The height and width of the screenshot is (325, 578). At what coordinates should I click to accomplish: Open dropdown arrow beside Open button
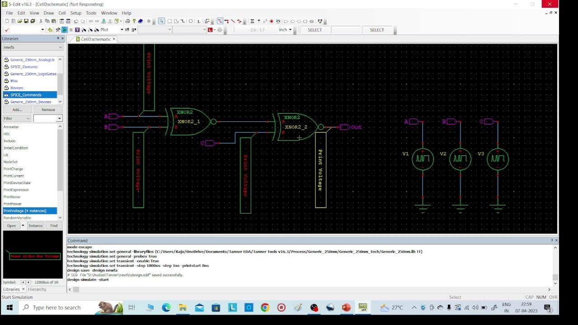coord(23,226)
